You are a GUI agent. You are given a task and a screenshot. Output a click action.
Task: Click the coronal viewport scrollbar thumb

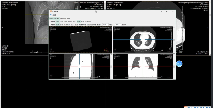pyautogui.click(x=174, y=66)
